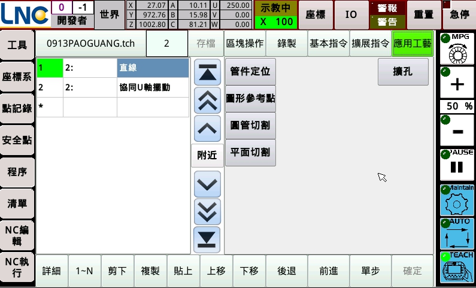Screen dimensions: 476x288
Task: Page down with double chevron arrow
Action: pos(207,212)
